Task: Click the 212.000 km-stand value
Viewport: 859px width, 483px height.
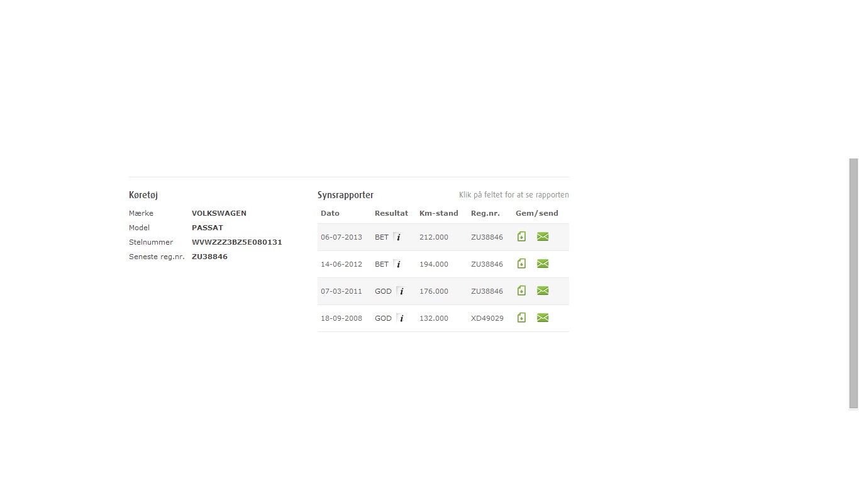Action: 434,237
